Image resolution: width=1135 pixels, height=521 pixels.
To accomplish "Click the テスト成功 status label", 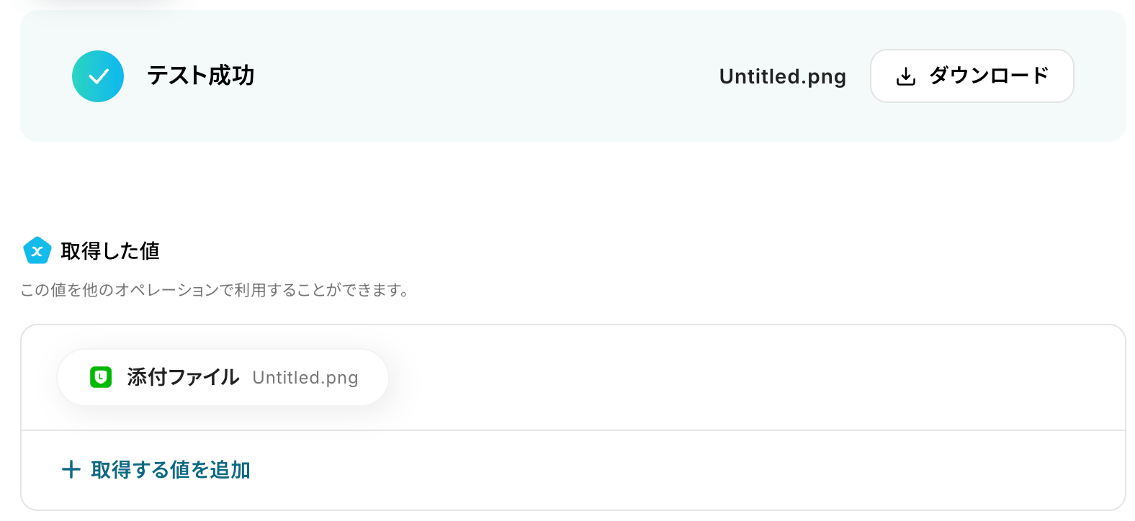I will (201, 76).
